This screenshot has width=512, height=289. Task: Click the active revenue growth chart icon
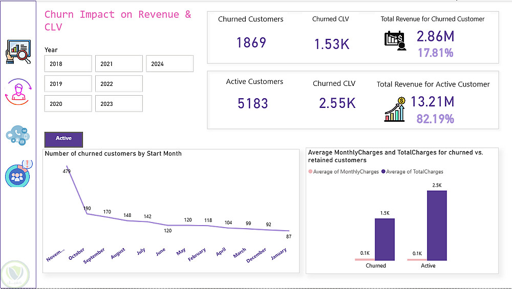pos(395,109)
